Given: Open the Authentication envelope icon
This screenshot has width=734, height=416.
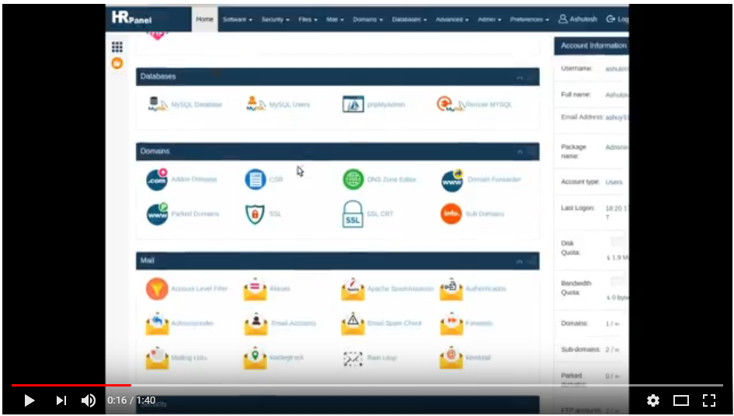Looking at the screenshot, I should coord(451,289).
